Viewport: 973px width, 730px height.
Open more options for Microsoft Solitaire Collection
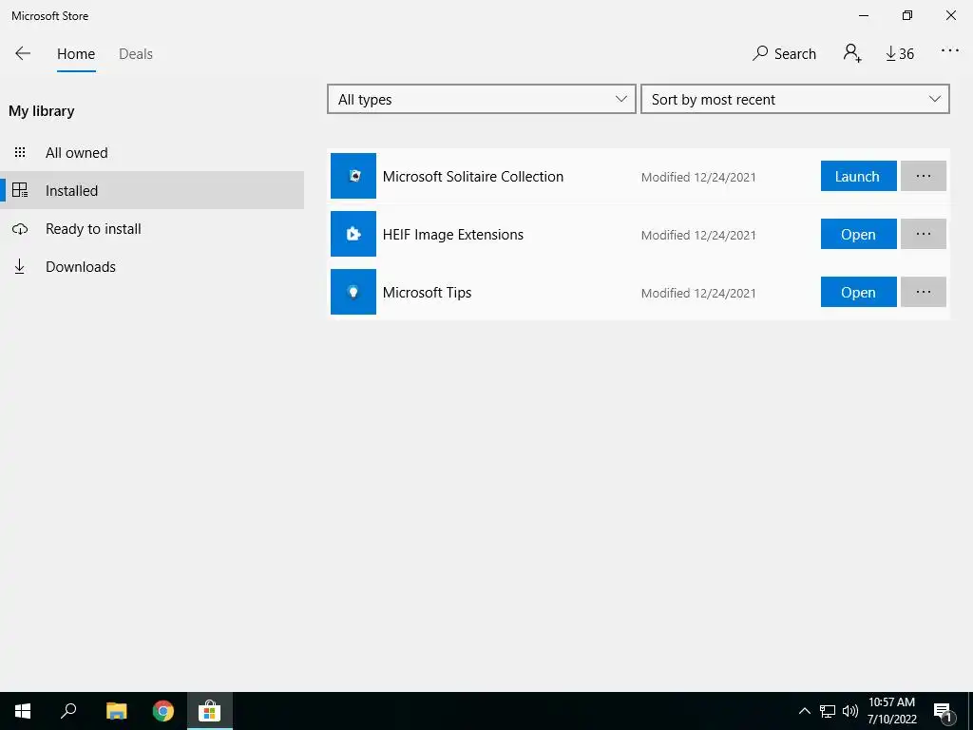[924, 176]
